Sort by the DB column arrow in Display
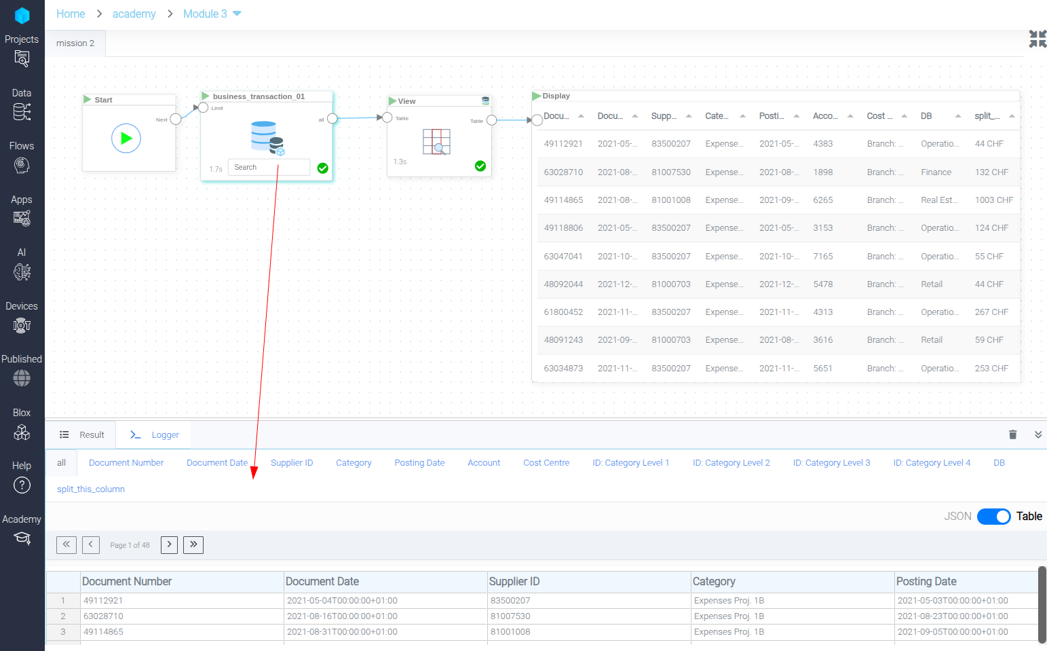Screen dimensions: 1047x651 [957, 116]
